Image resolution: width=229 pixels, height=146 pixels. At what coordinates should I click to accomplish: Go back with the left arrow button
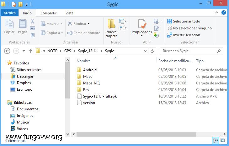point(7,51)
